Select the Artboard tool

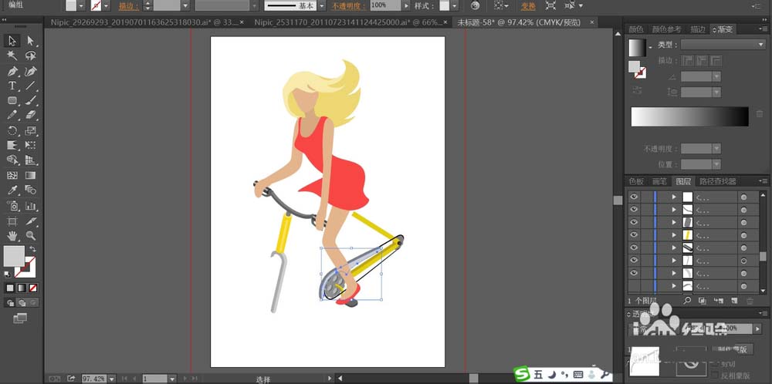pyautogui.click(x=12, y=221)
